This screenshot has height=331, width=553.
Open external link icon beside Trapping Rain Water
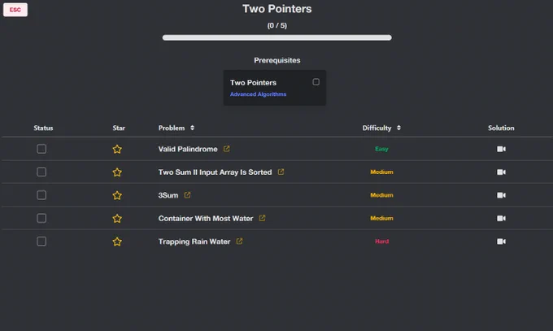[239, 241]
